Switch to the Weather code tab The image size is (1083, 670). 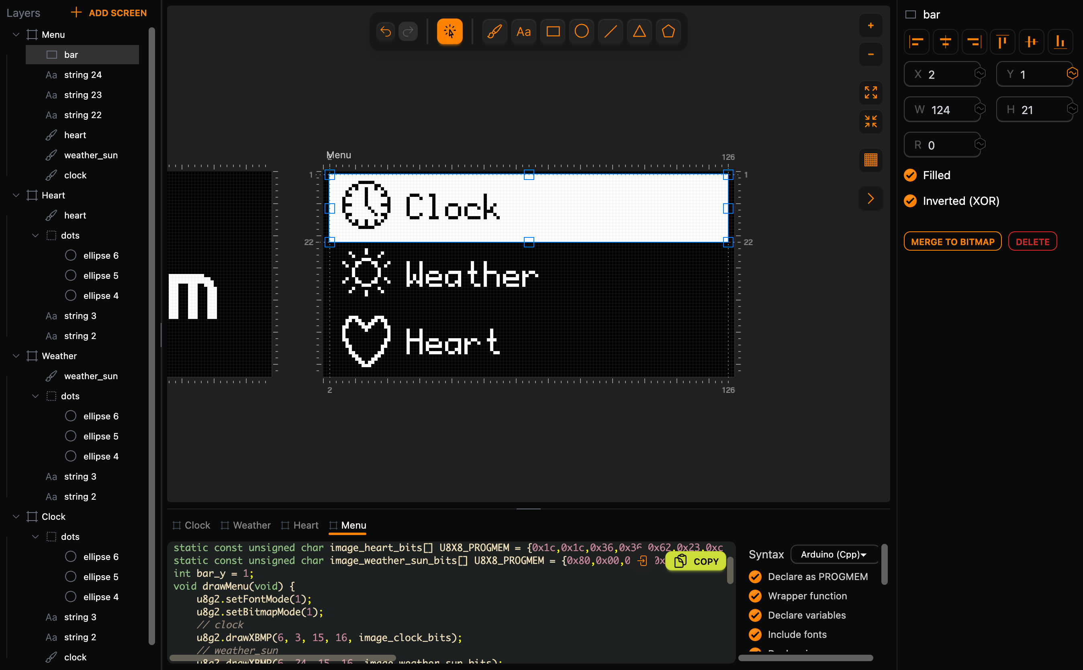coord(246,525)
